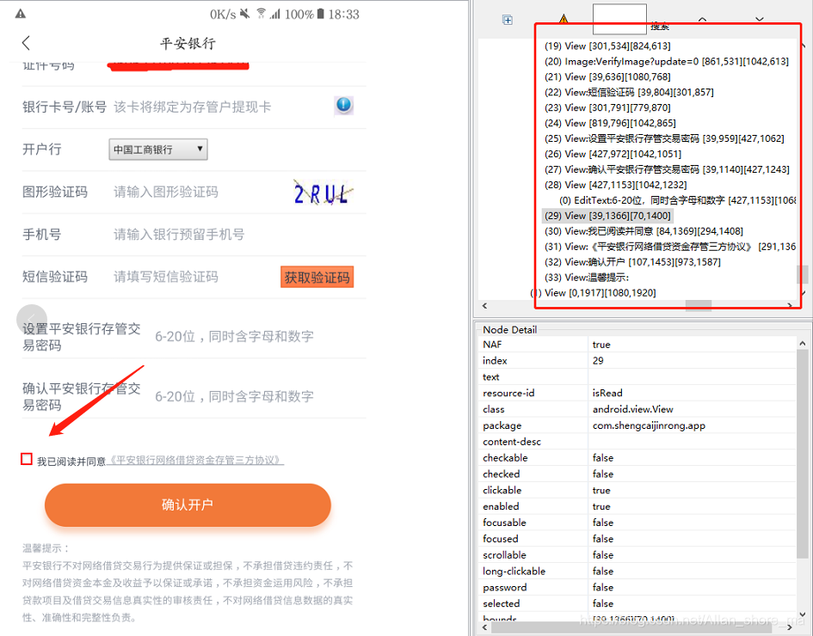Click the NAF row value true
813x636 pixels.
pos(601,345)
